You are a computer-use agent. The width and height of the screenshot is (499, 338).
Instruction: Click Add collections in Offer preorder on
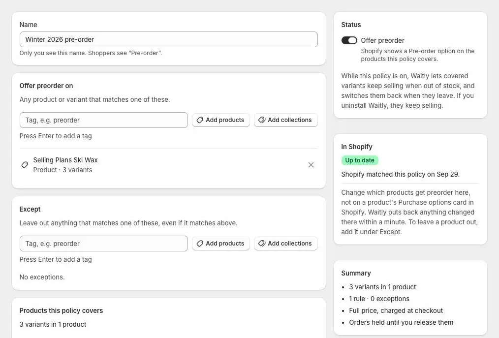point(285,120)
